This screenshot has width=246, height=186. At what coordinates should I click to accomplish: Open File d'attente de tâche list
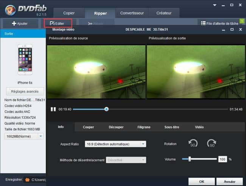click(x=220, y=23)
